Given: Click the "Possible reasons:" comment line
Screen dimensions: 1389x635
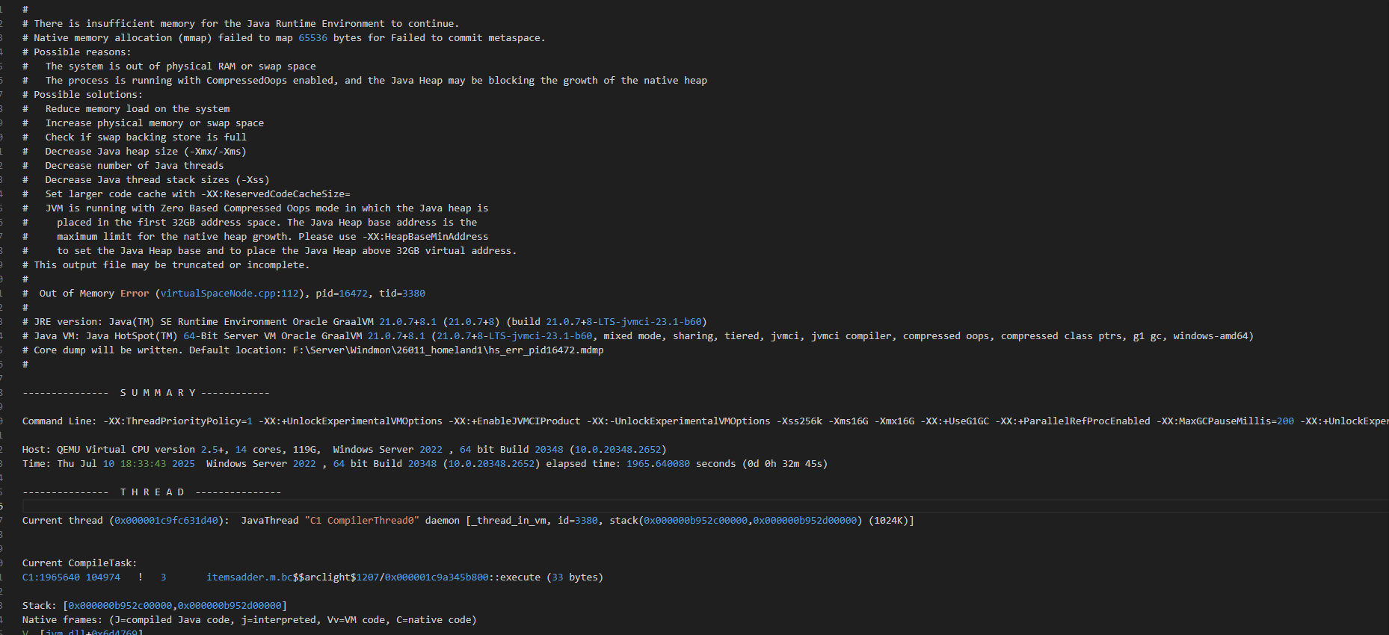Looking at the screenshot, I should pyautogui.click(x=82, y=52).
